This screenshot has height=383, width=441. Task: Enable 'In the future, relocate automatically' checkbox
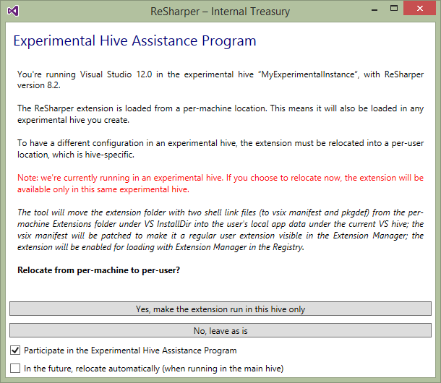(15, 368)
